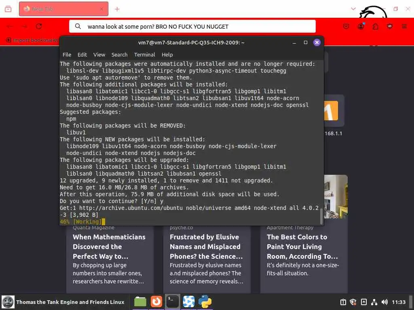Open terminal Search menu
Screen dimensions: 414x310
click(x=119, y=54)
